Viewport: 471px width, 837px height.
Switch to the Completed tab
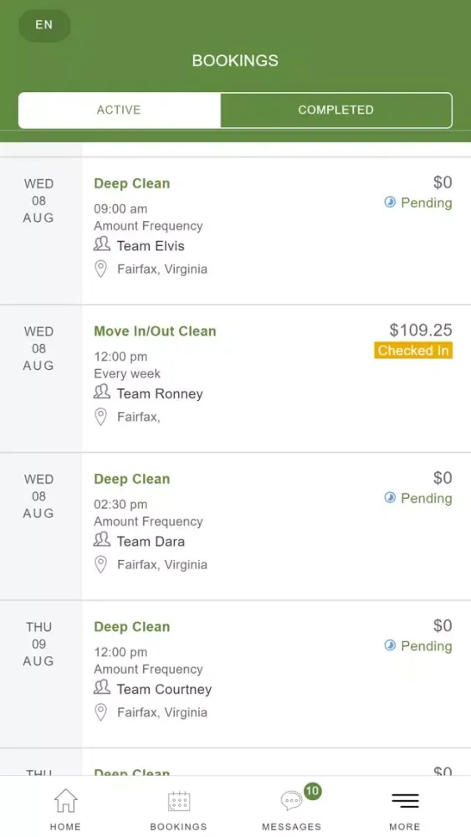pyautogui.click(x=336, y=110)
